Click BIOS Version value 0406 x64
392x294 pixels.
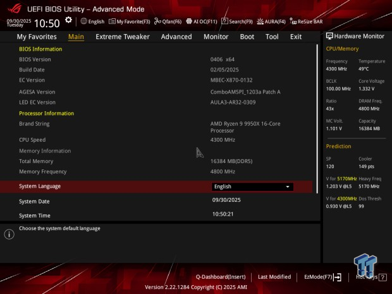coord(223,59)
